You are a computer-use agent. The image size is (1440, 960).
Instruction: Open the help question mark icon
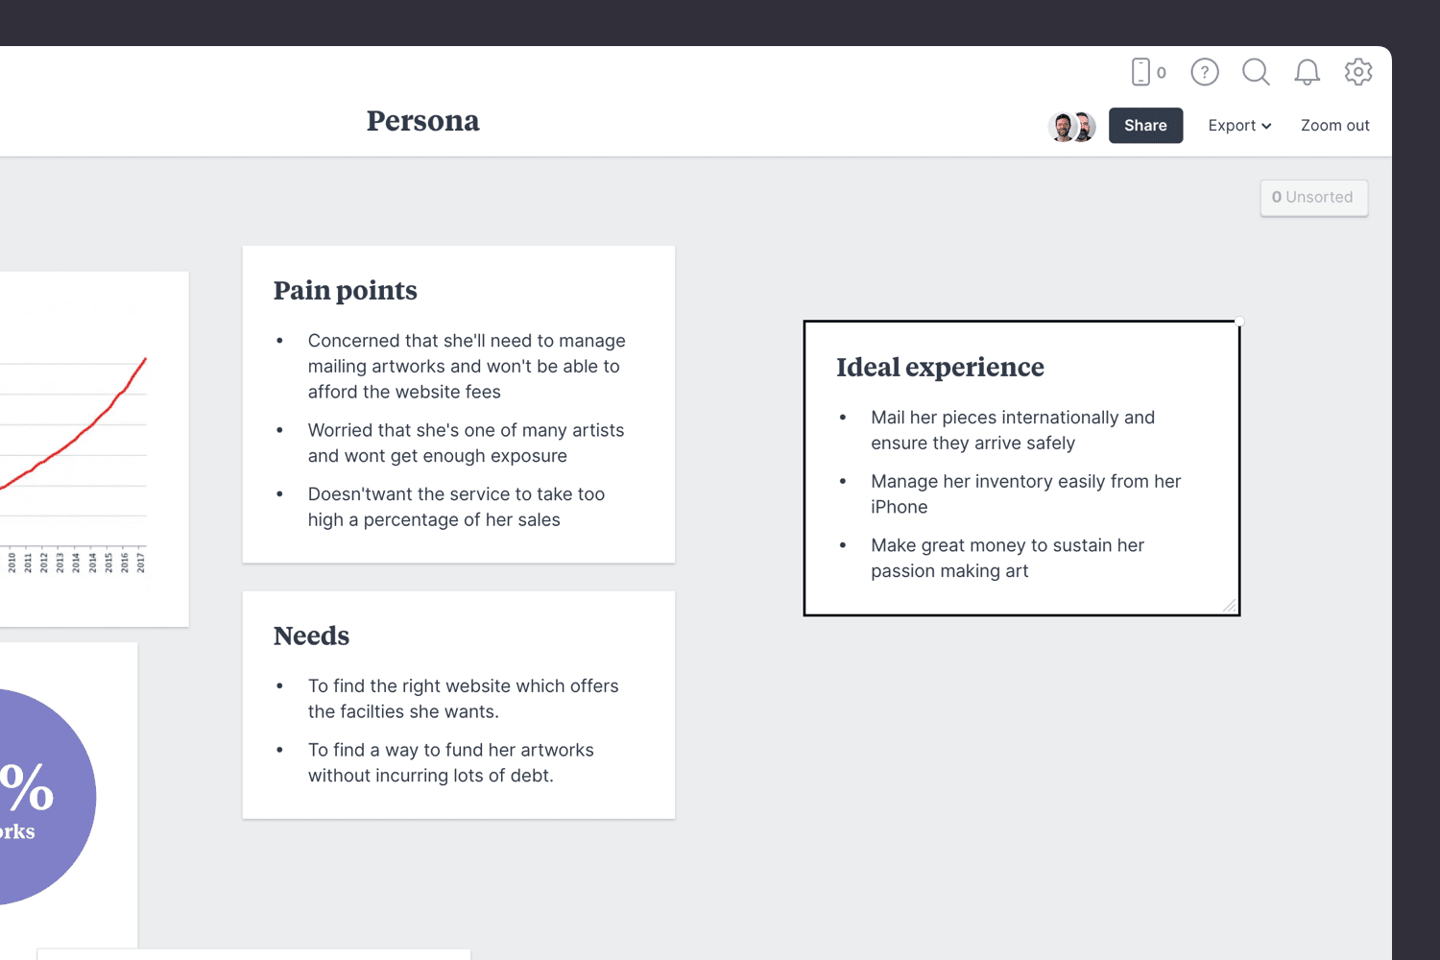pyautogui.click(x=1205, y=72)
